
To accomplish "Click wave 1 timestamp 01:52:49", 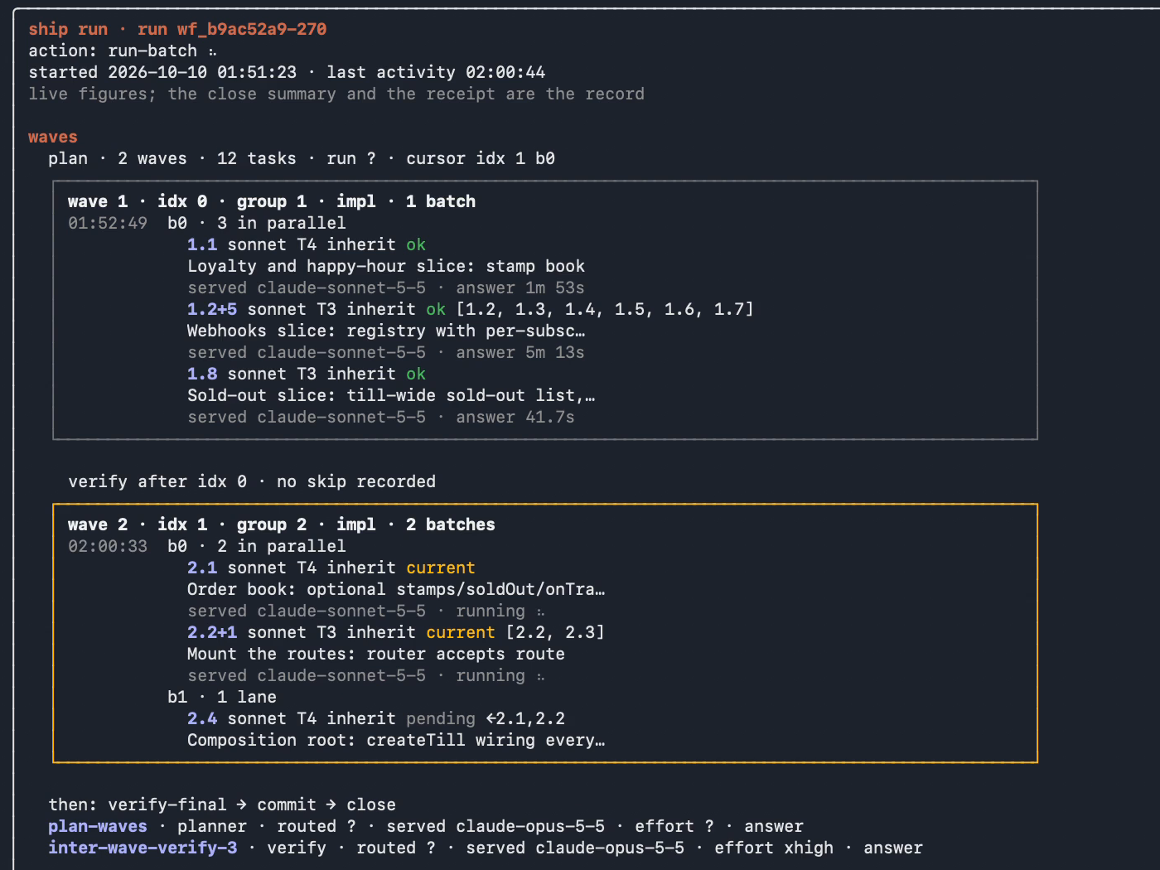I will pos(108,223).
